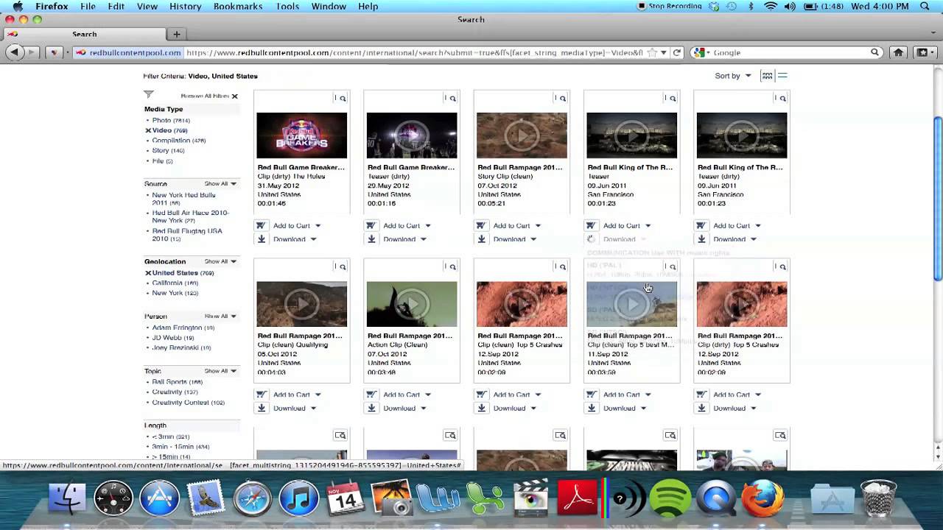Filter by California geolocation
This screenshot has width=943, height=530.
point(175,283)
